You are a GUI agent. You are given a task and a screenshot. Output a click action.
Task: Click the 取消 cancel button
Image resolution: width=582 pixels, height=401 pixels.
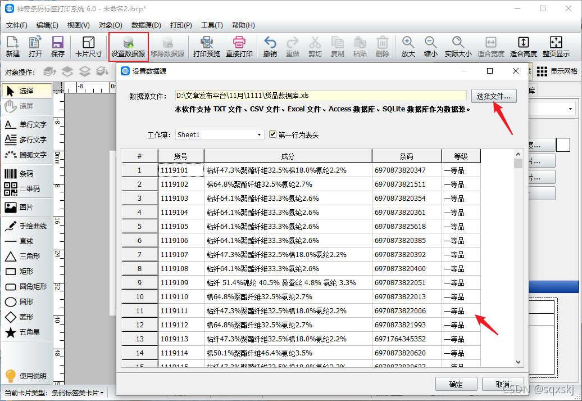click(x=503, y=384)
